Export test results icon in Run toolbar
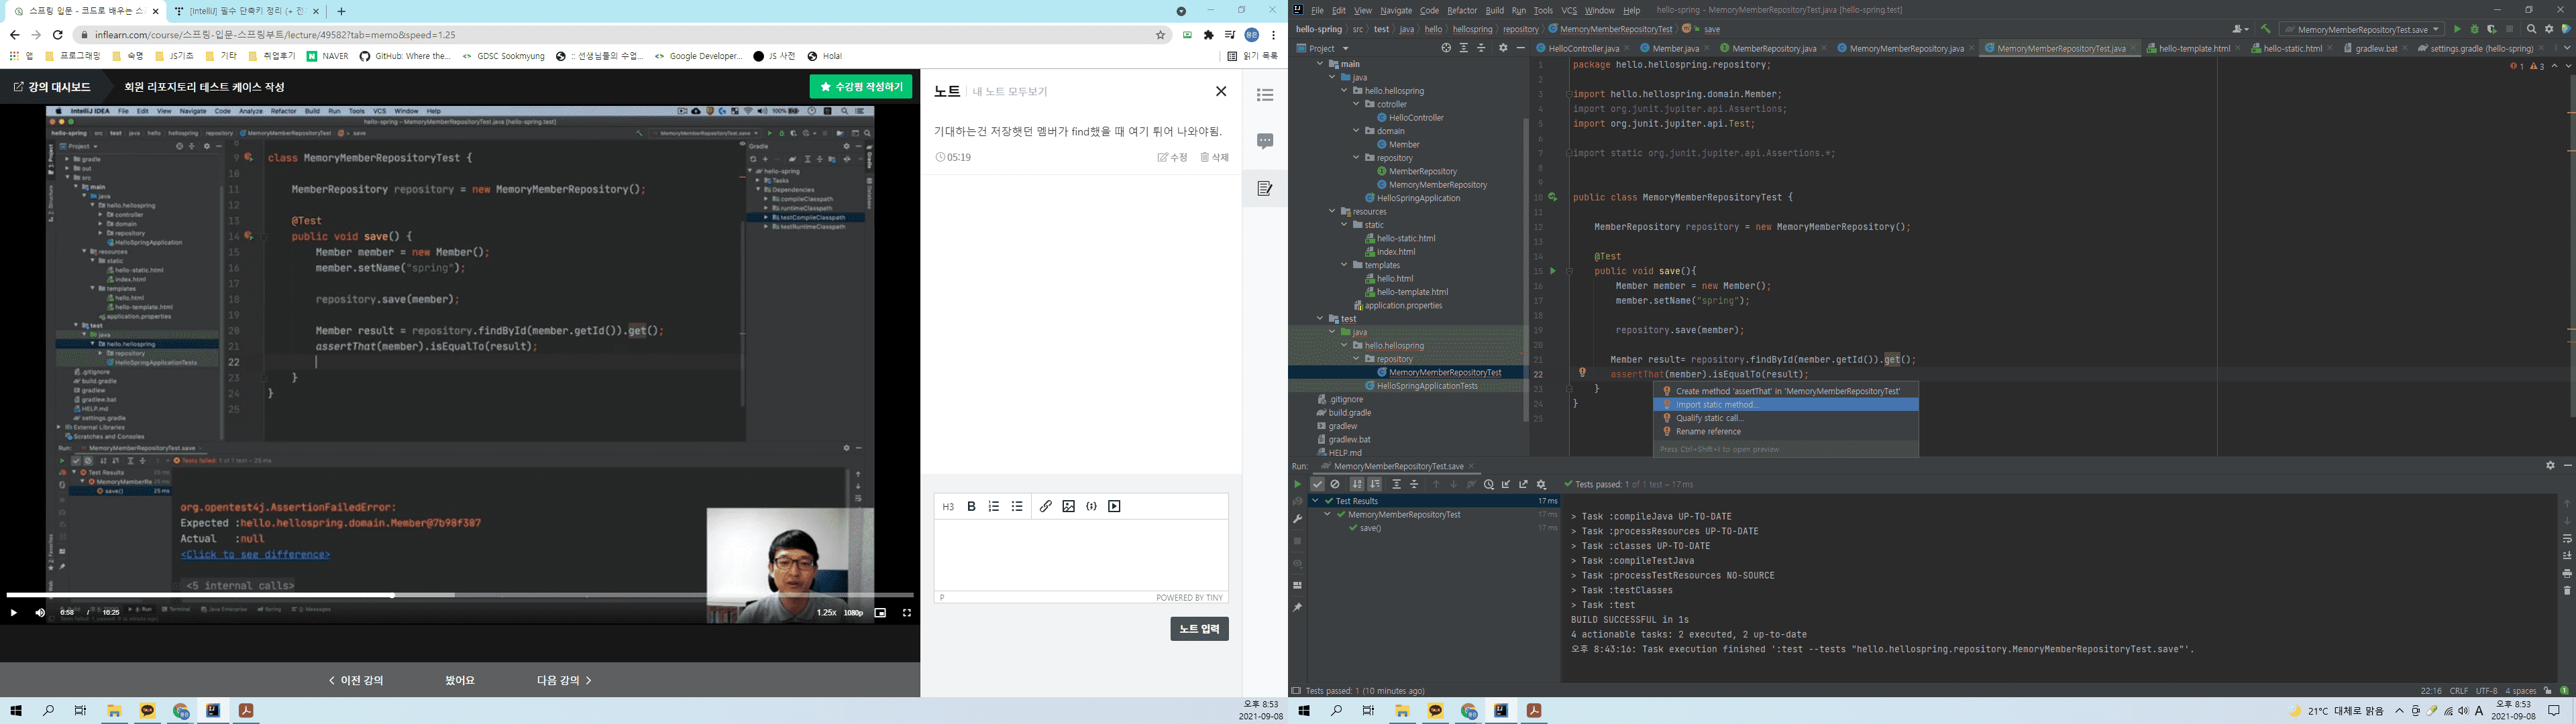 click(x=1524, y=484)
